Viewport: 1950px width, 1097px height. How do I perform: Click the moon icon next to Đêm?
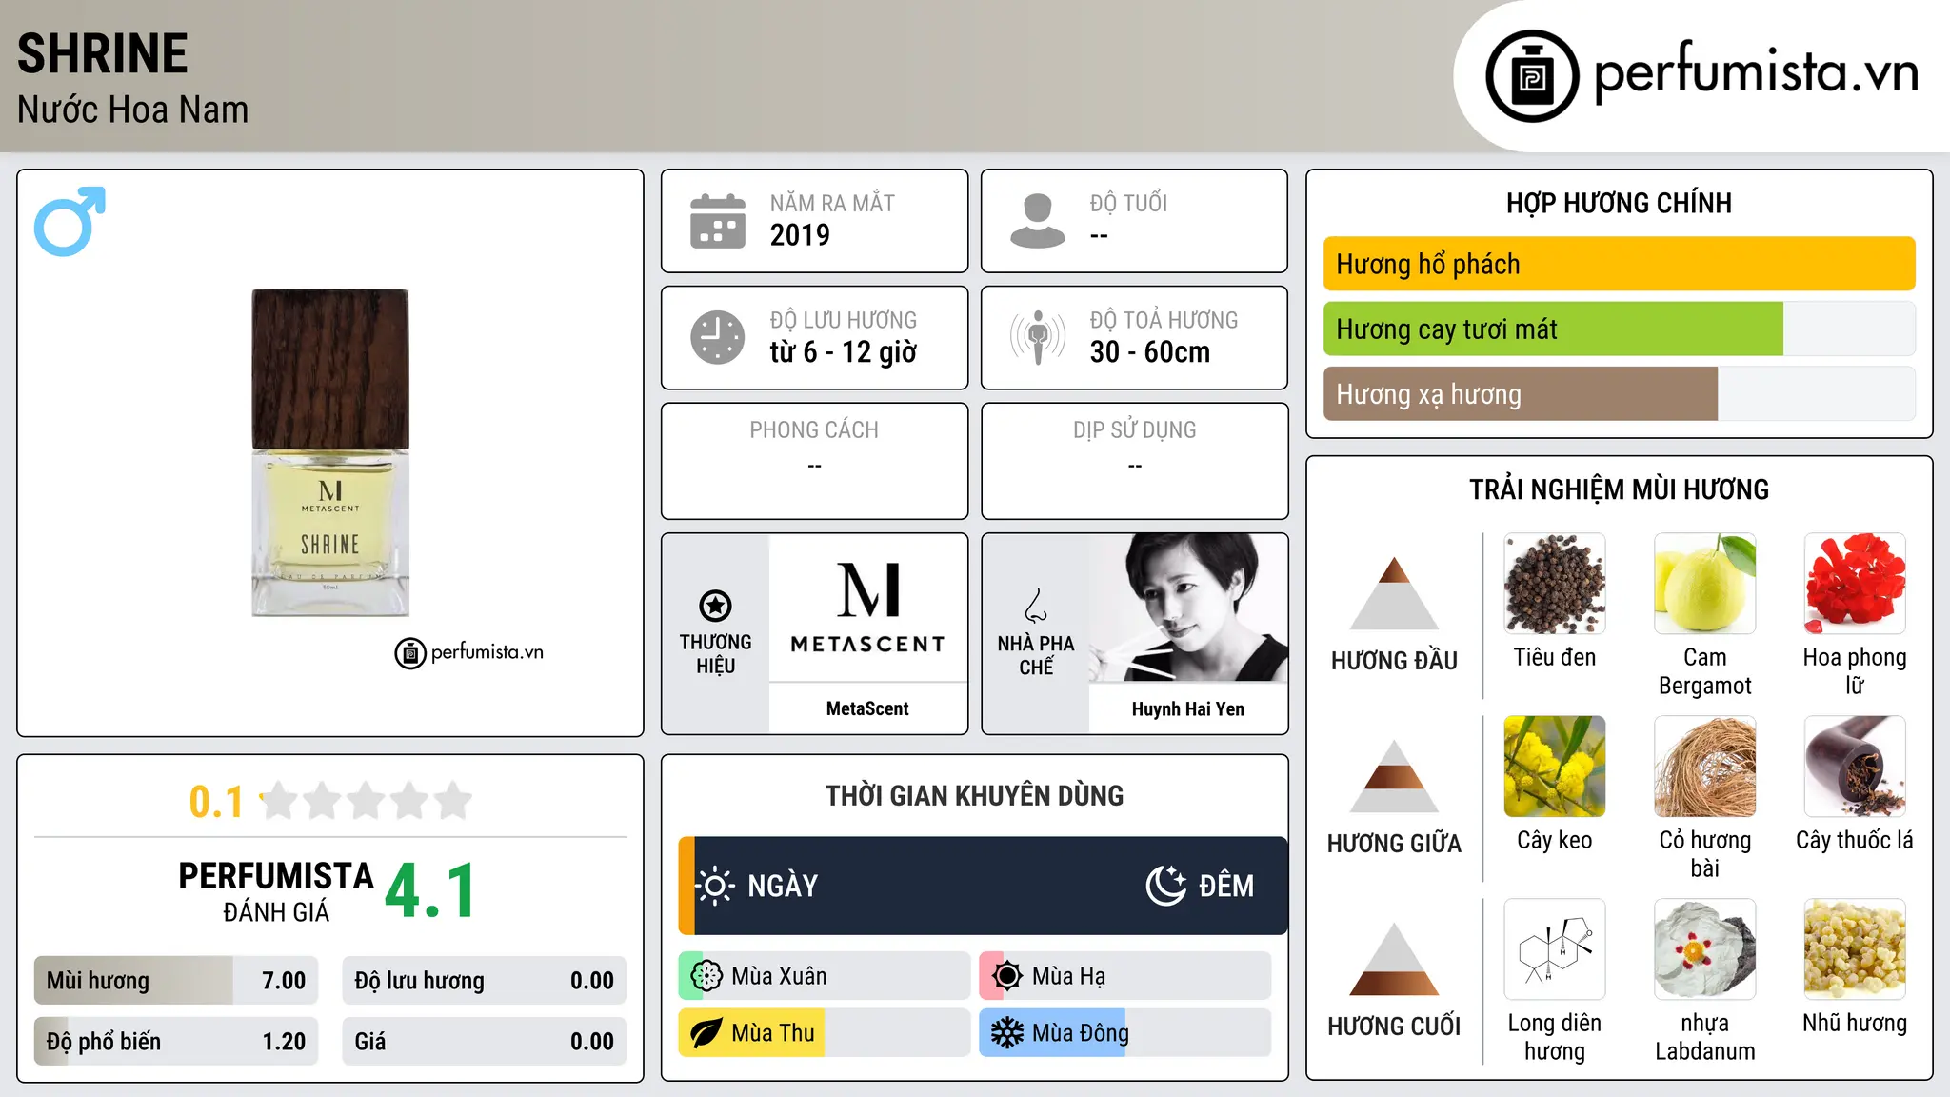1165,886
